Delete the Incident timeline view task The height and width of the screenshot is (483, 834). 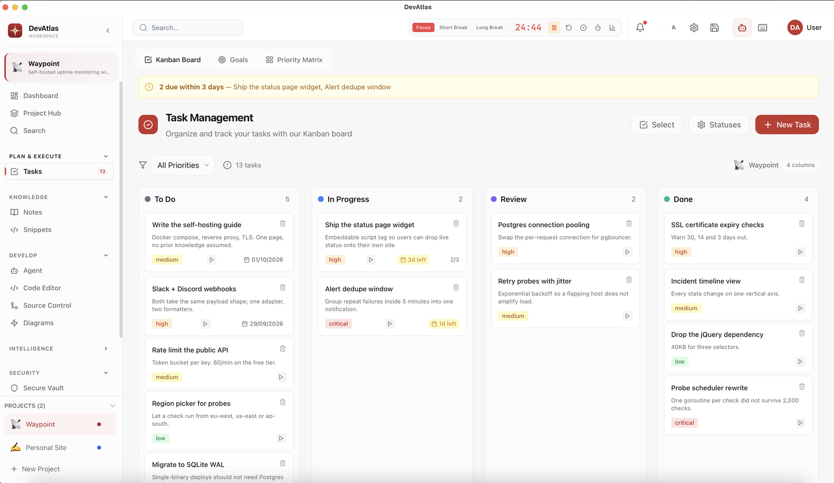pos(802,280)
